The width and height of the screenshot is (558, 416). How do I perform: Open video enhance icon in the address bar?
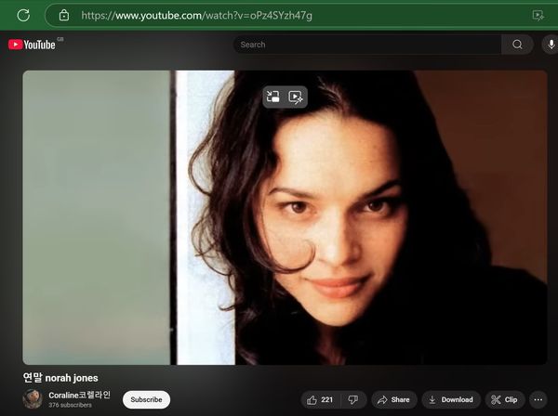[538, 16]
